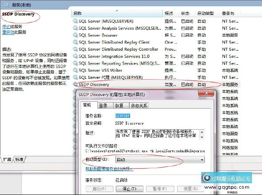The height and width of the screenshot is (195, 262).
Task: Click the SQL Server (MSSQLSERVER) gear icon
Action: click(75, 21)
